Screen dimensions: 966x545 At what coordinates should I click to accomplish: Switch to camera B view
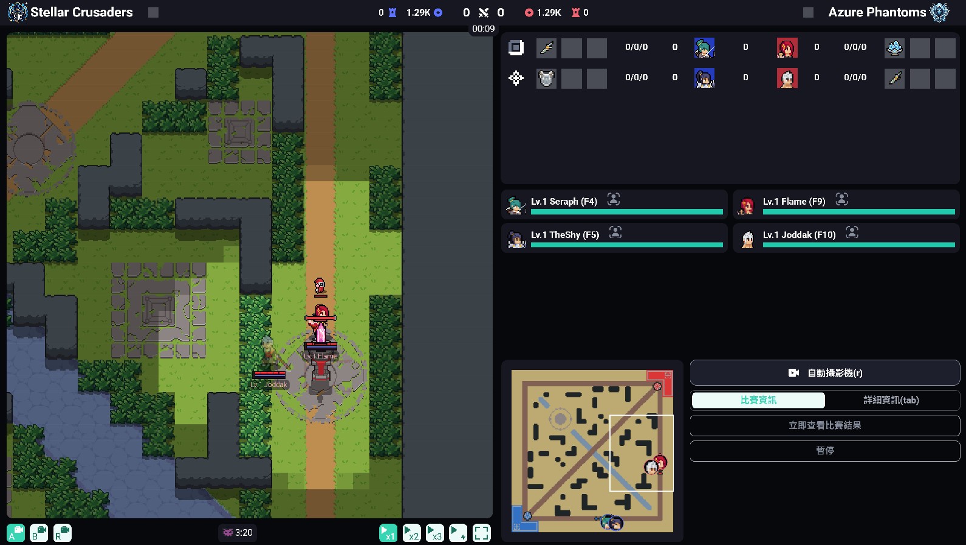tap(39, 533)
